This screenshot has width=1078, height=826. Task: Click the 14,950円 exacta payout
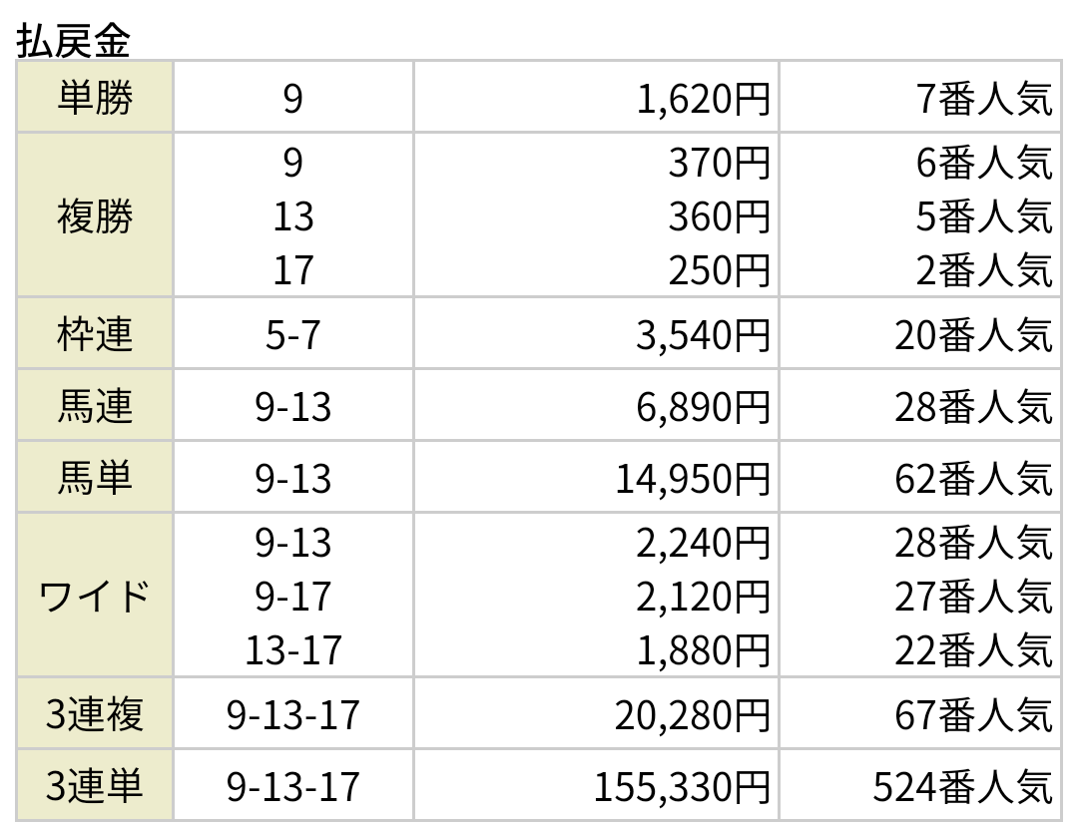coord(693,479)
